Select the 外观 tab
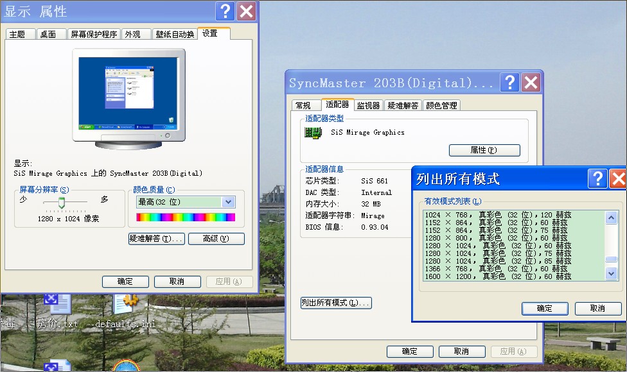 point(136,35)
